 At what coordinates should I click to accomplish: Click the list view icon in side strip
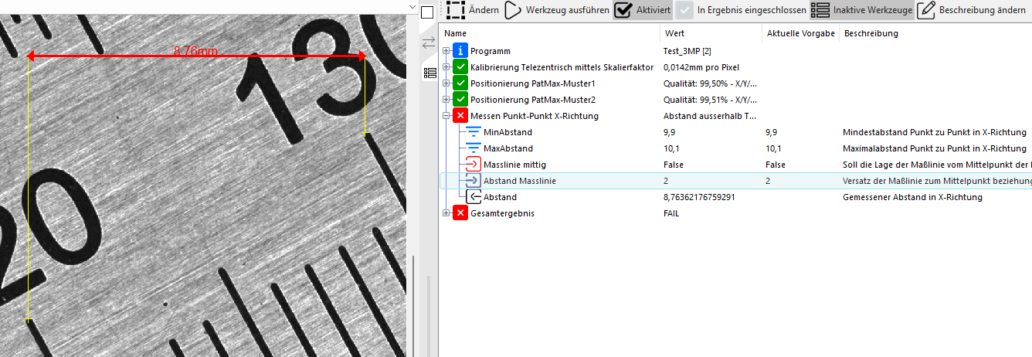(430, 73)
